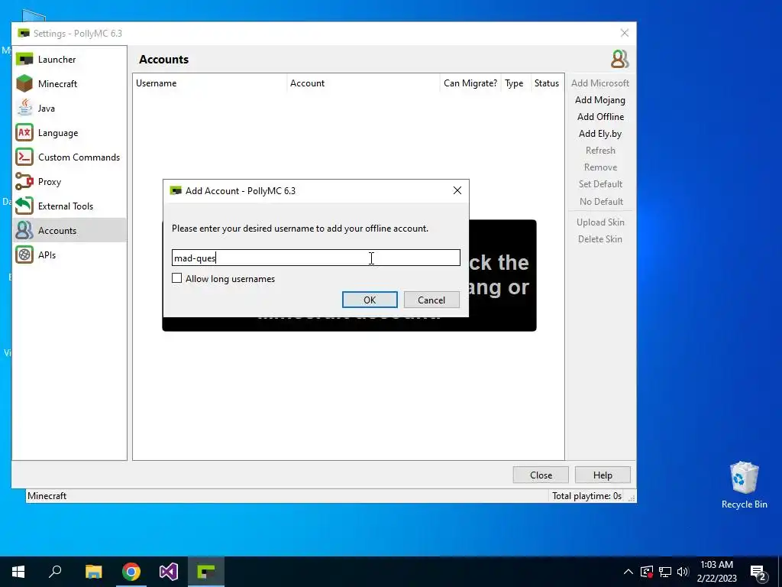Switch to the Minecraft settings page
The height and width of the screenshot is (587, 782).
pos(69,84)
